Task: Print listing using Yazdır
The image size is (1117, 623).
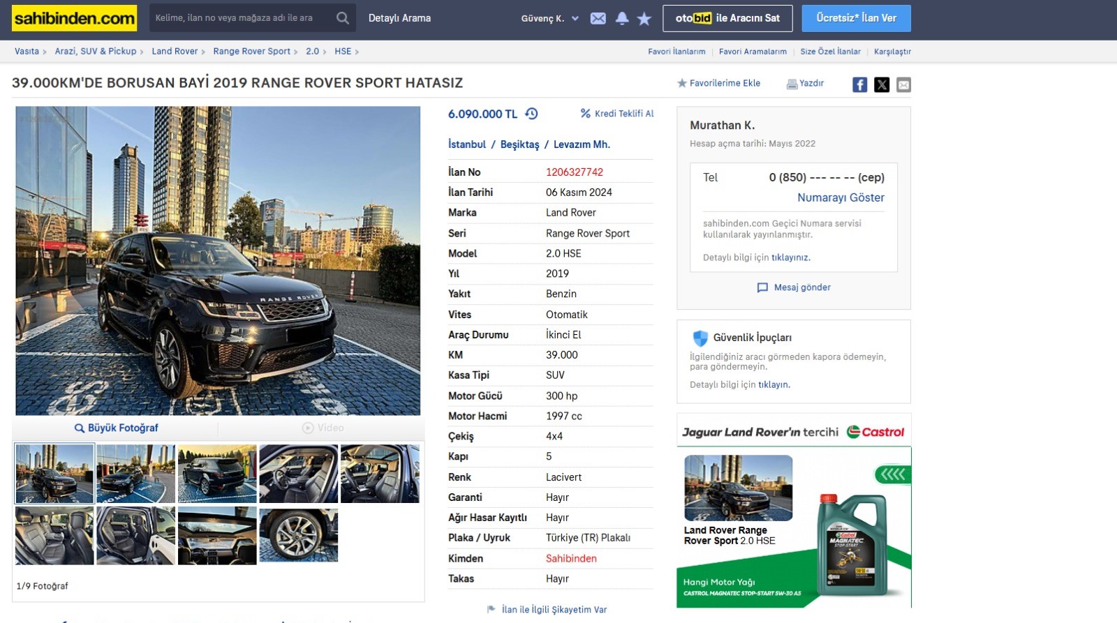Action: (x=805, y=83)
